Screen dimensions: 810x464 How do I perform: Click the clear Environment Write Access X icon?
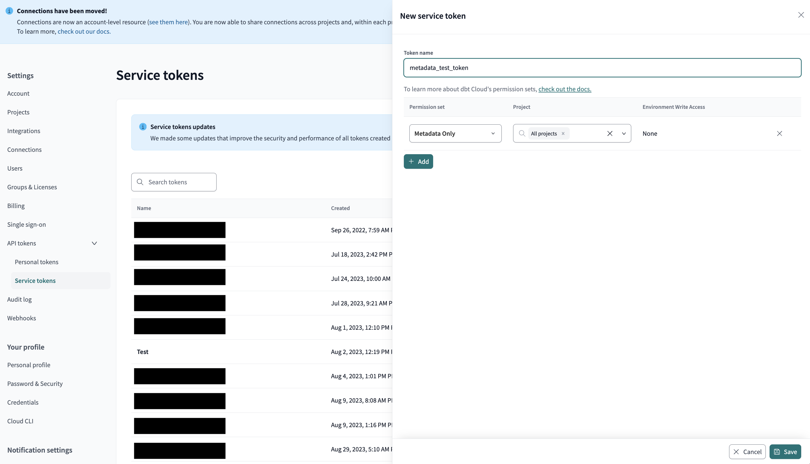click(779, 133)
